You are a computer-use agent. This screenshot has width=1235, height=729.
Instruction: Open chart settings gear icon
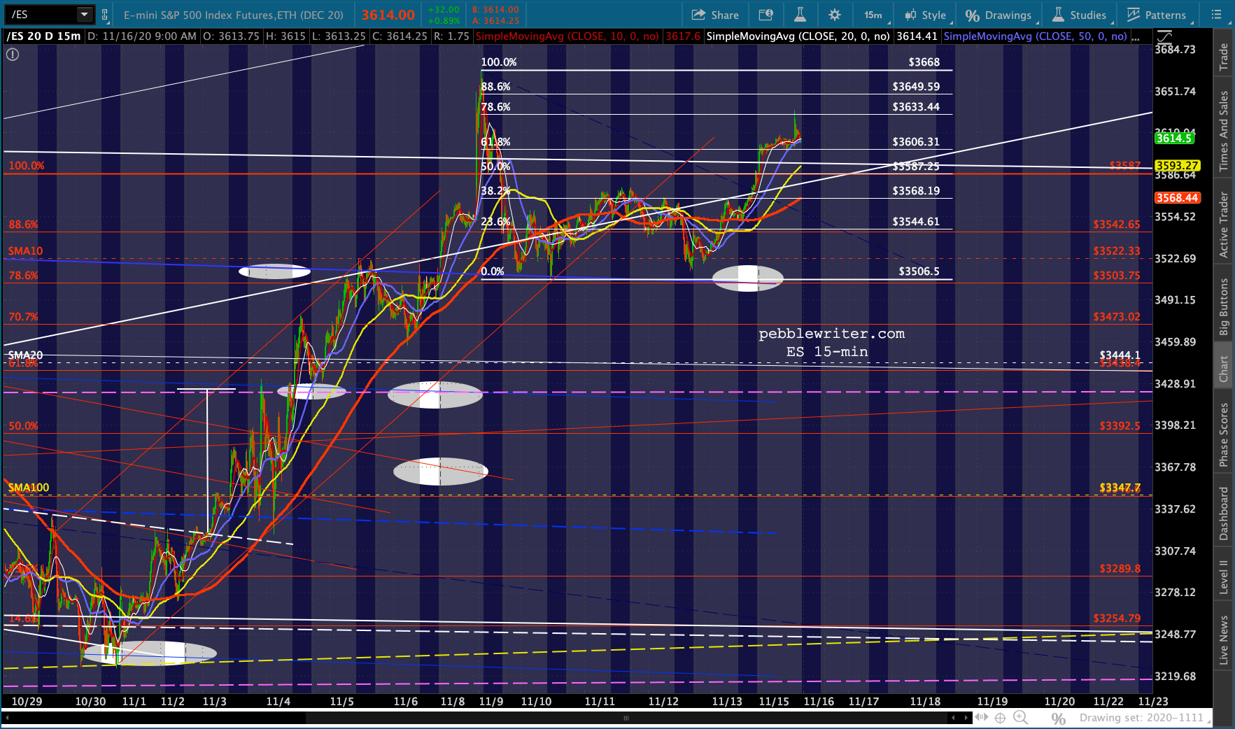835,15
